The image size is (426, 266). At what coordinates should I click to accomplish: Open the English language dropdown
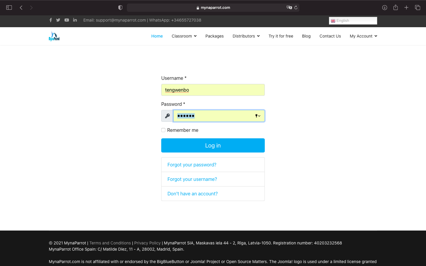(353, 21)
